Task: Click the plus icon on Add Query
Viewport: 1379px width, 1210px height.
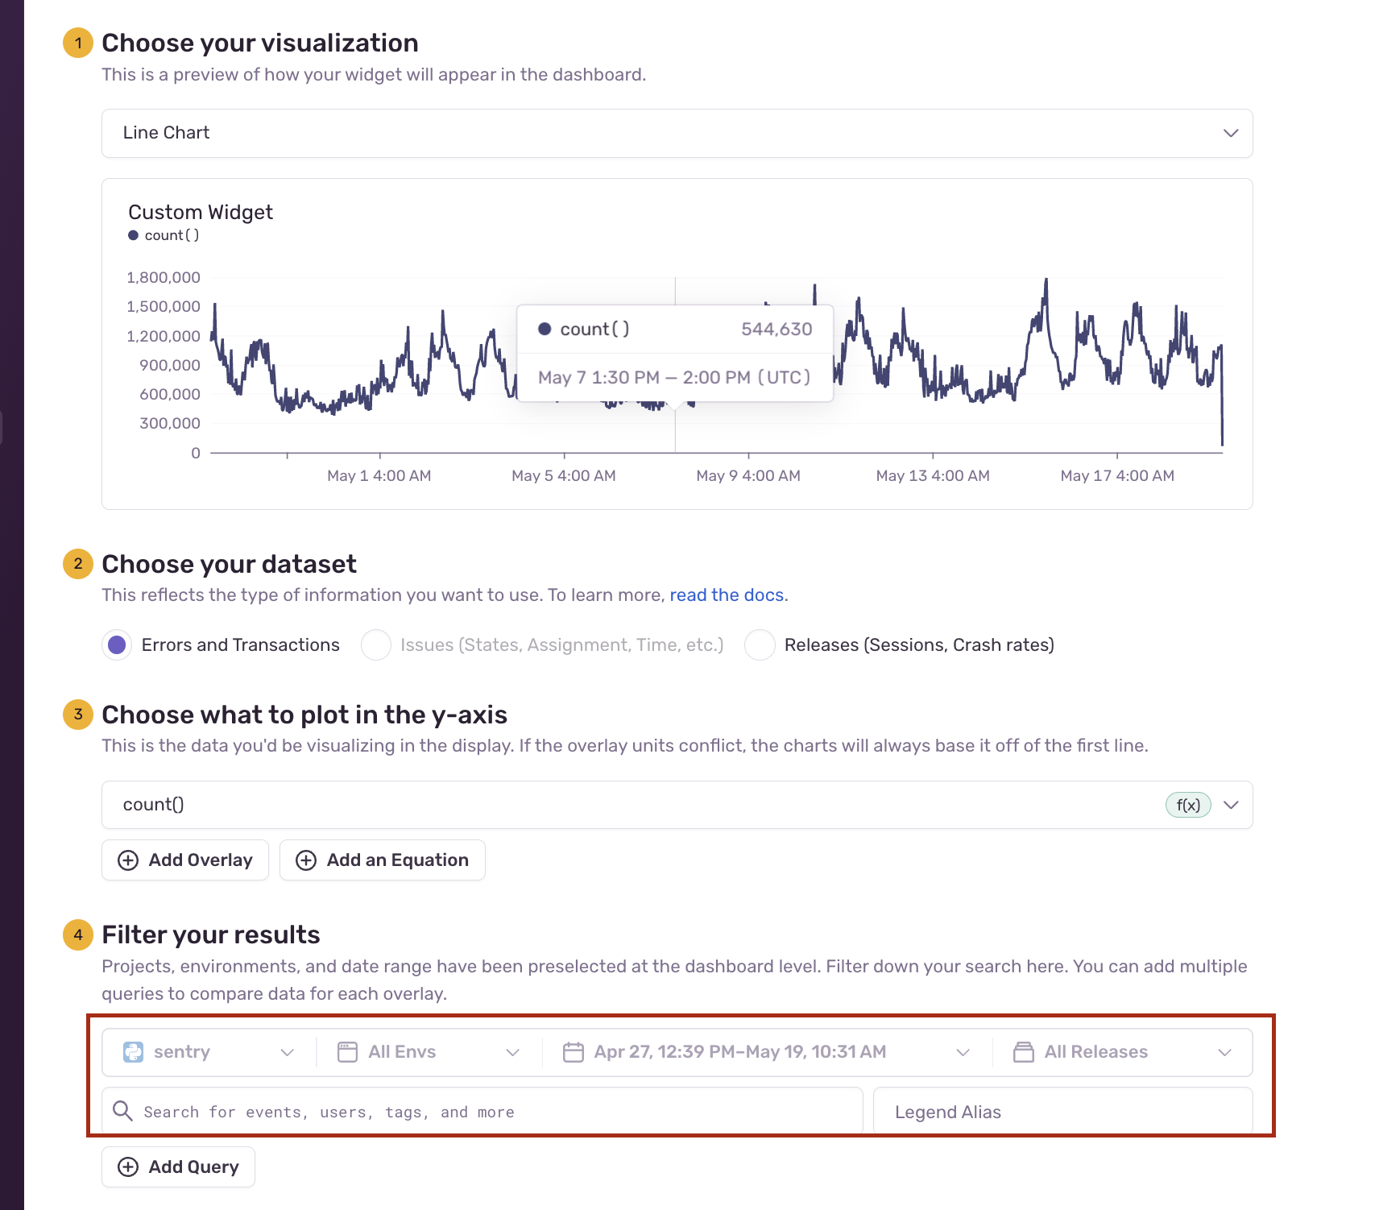Action: coord(128,1166)
